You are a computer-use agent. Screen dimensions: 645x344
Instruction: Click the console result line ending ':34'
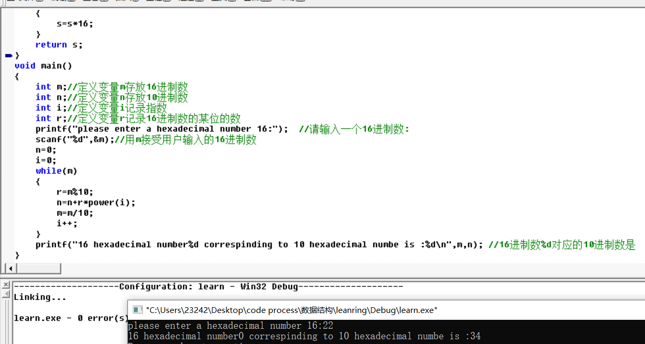[304, 336]
